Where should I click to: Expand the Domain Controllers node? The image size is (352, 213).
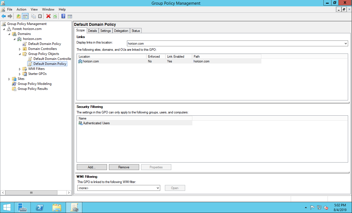tap(20, 49)
